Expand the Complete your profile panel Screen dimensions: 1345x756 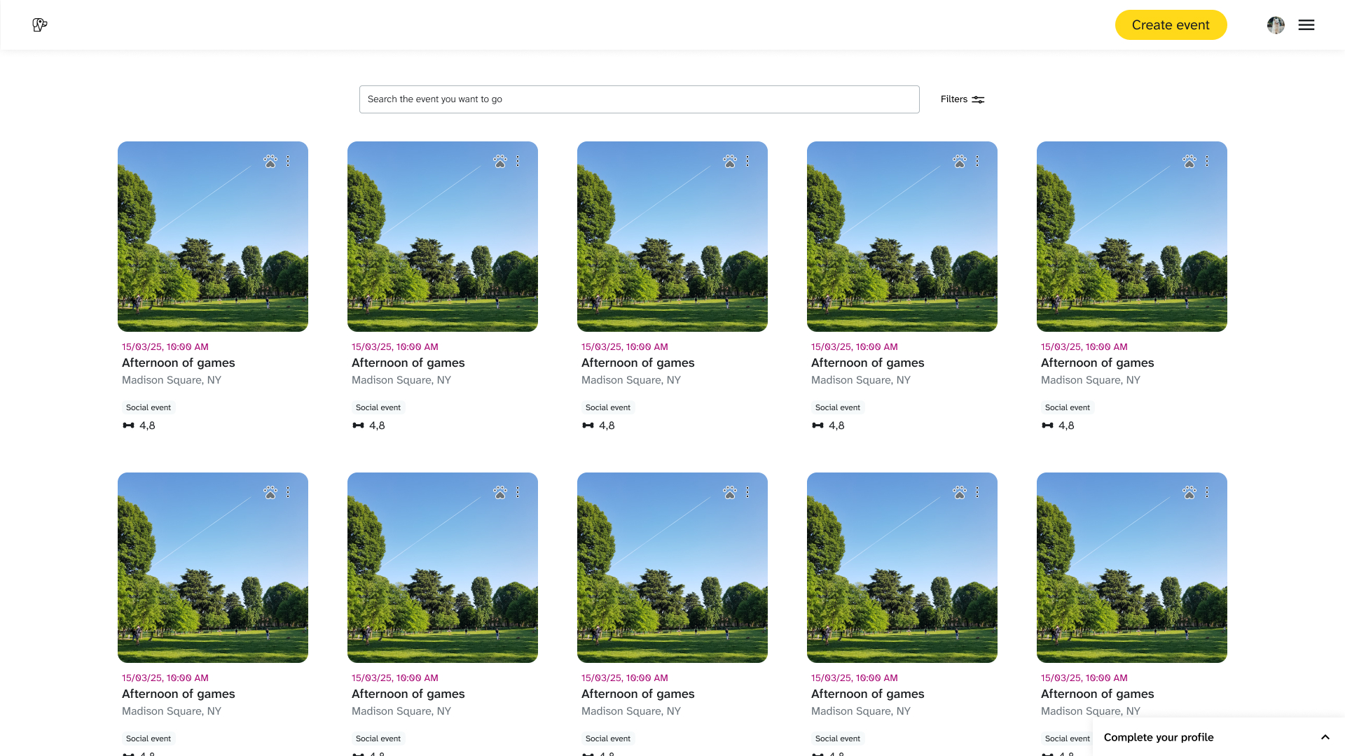(1325, 737)
